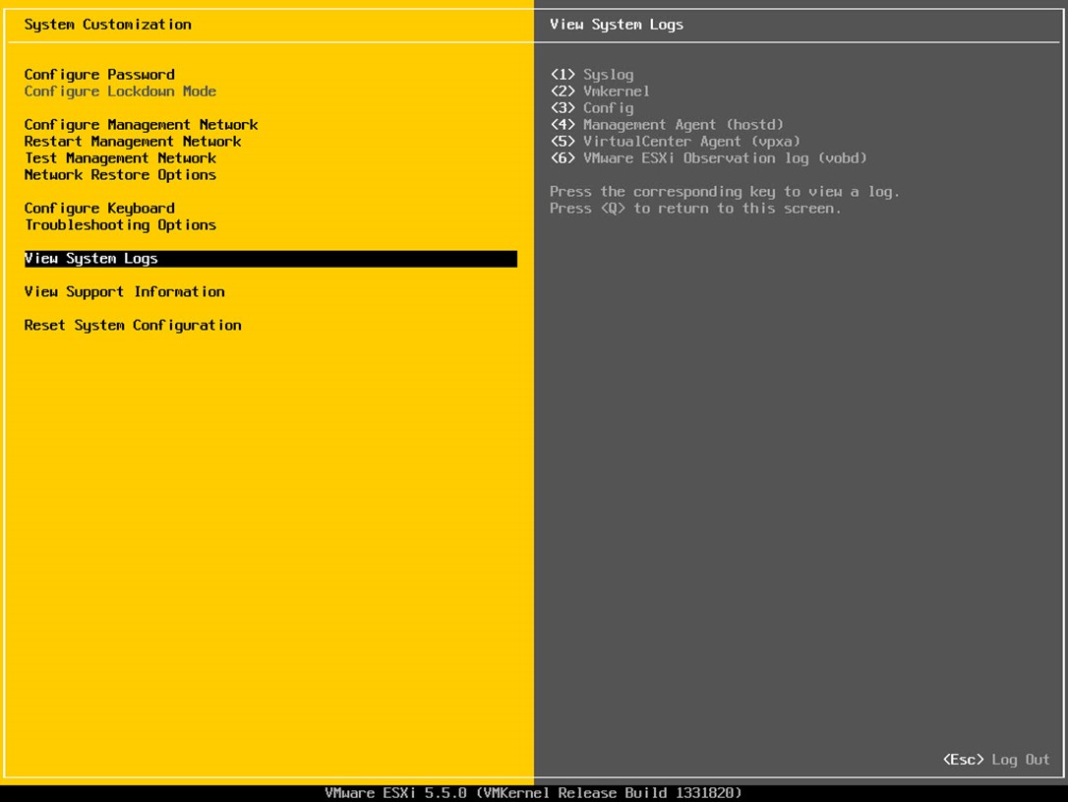Open Configure Management Network

[141, 125]
